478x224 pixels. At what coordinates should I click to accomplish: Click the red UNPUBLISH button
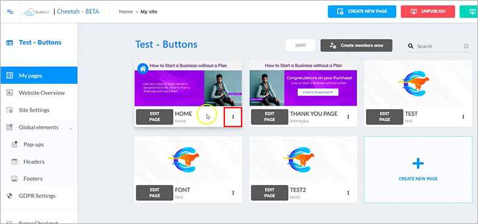[x=428, y=12]
